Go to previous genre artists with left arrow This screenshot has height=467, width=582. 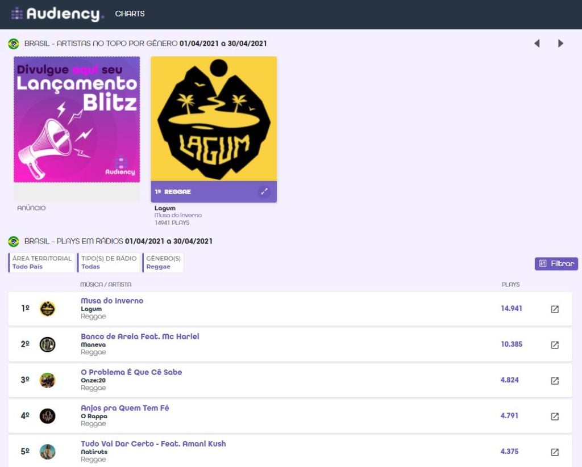pos(537,44)
